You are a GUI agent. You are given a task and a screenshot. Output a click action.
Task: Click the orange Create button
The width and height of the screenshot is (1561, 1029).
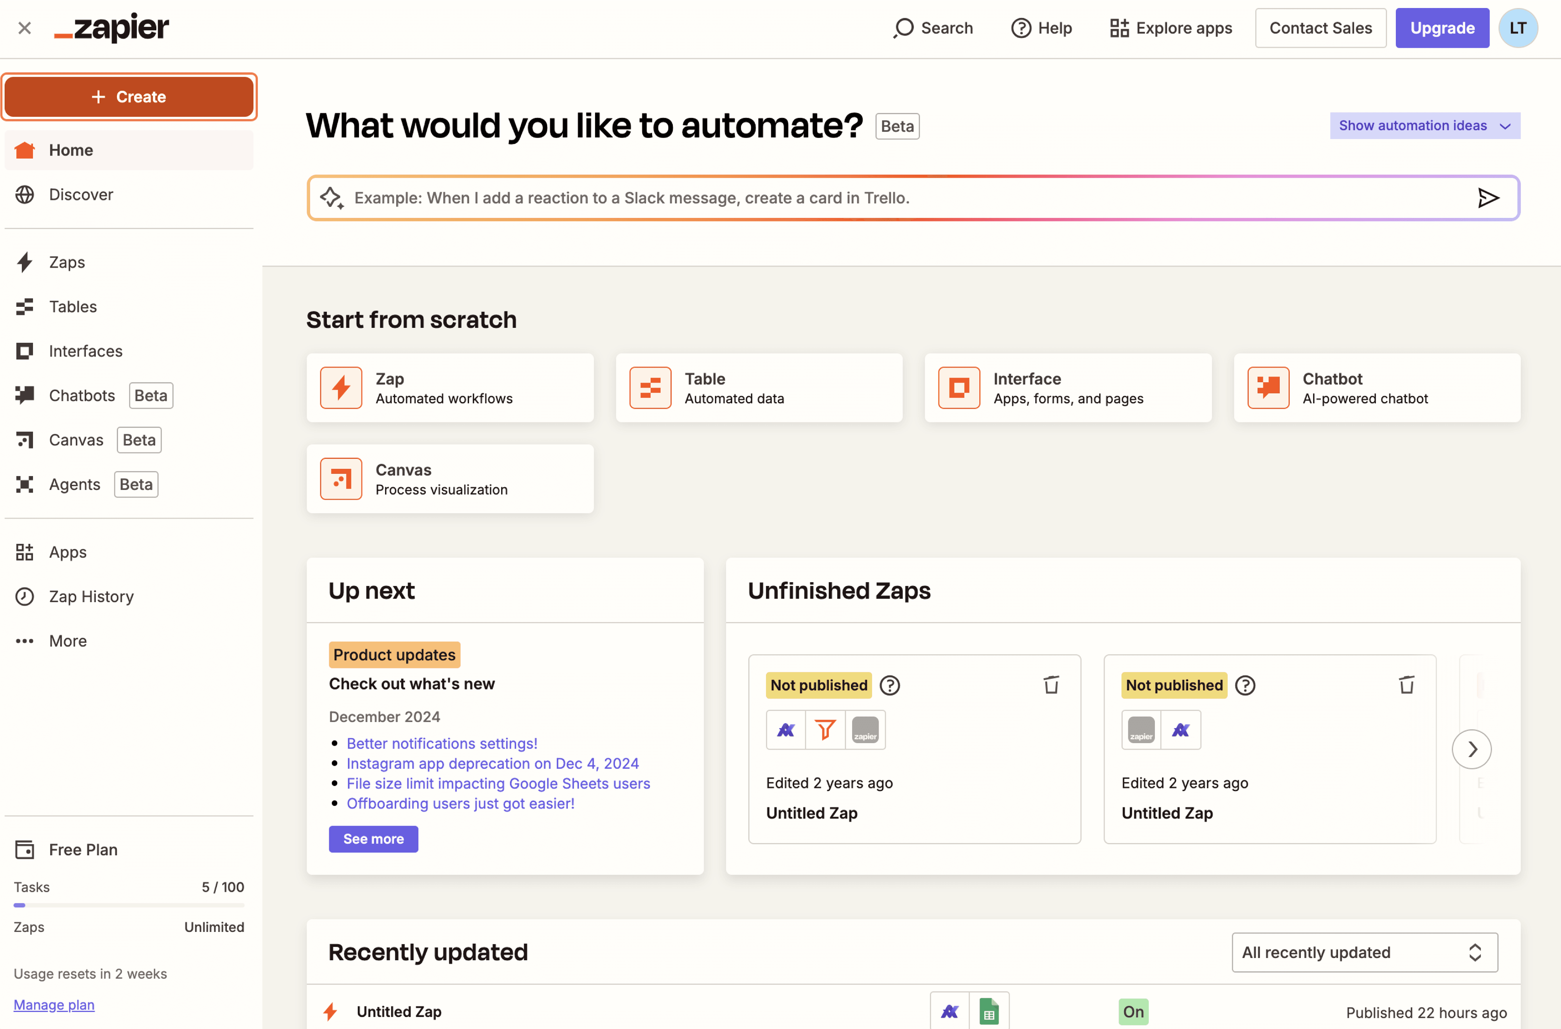click(x=129, y=97)
